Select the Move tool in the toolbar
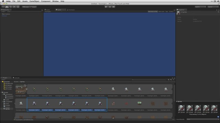The width and height of the screenshot is (220, 123). click(7, 7)
